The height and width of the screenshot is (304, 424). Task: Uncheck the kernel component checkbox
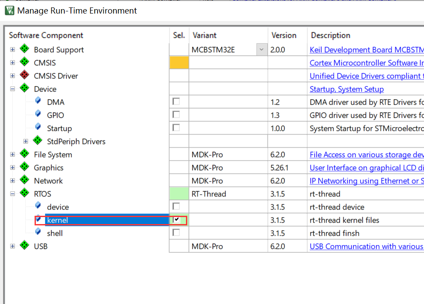pos(176,220)
